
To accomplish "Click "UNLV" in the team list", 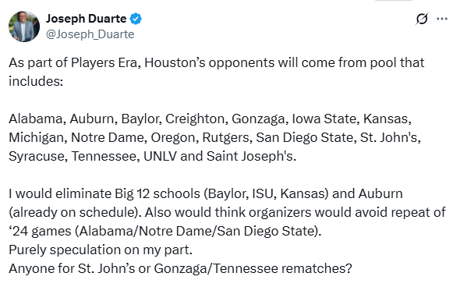I will pos(160,156).
